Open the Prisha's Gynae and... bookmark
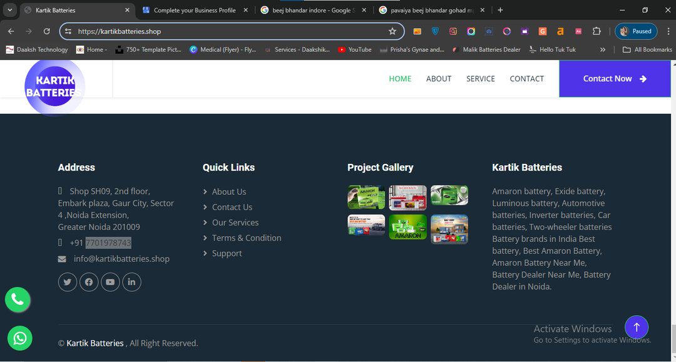 pos(412,49)
